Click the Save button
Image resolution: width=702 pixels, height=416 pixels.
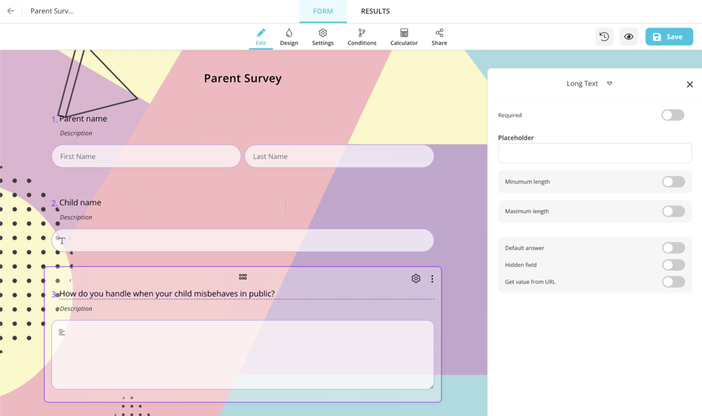coord(668,36)
